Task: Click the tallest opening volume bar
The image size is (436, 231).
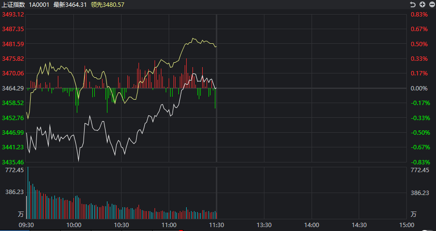Action: (x=28, y=193)
